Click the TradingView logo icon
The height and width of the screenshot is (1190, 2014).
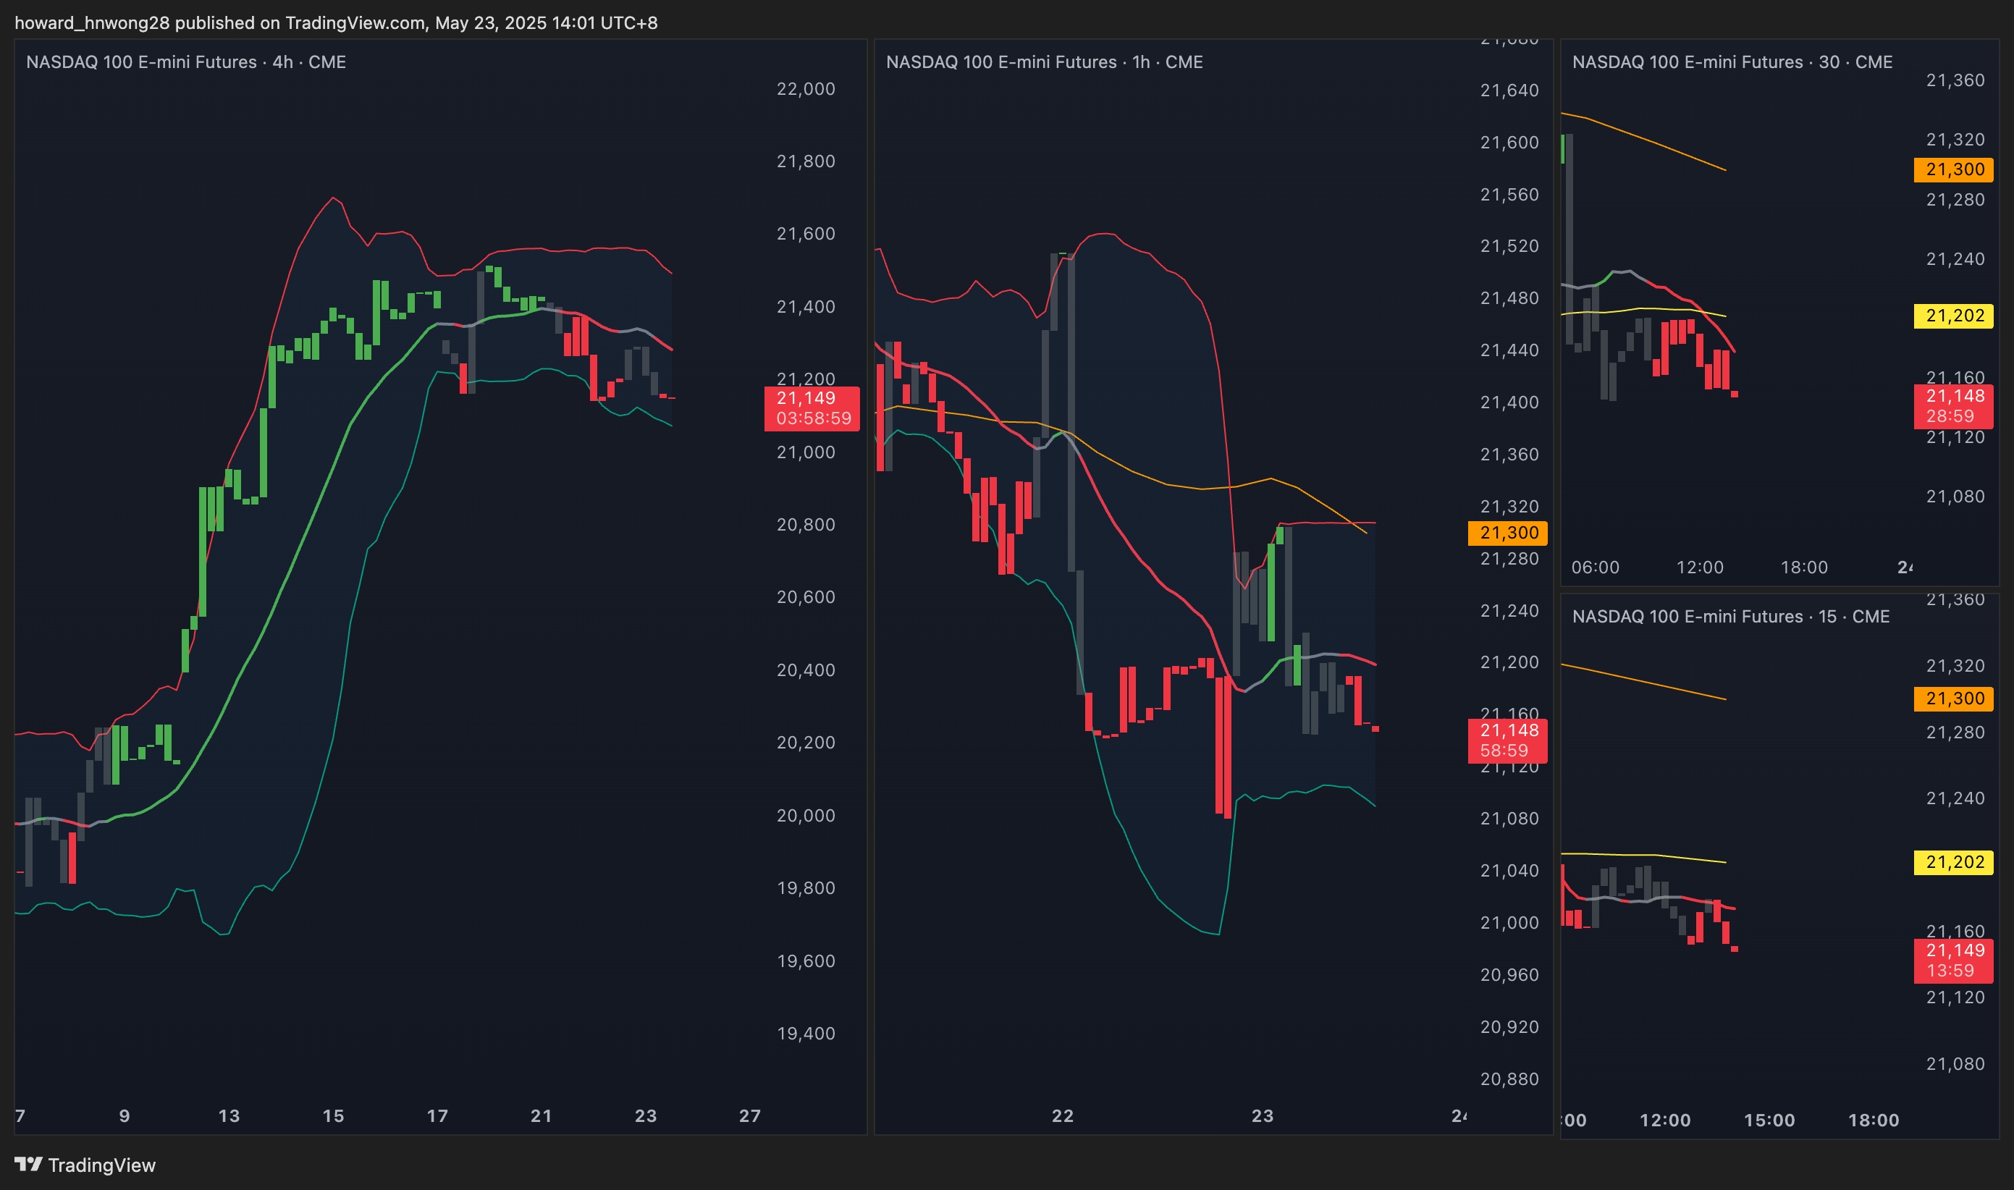28,1163
